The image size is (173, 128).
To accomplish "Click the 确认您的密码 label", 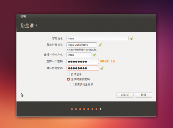I will pos(55,68).
